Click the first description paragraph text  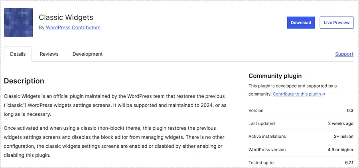(x=114, y=105)
